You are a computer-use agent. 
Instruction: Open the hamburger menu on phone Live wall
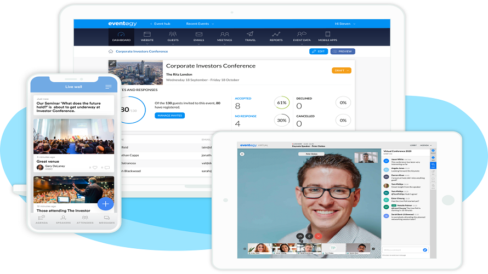pos(109,87)
